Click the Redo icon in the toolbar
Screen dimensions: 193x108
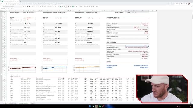tap(26, 7)
